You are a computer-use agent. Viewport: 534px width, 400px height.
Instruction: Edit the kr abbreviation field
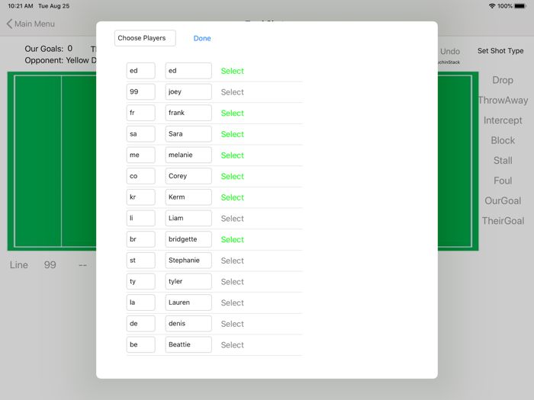click(x=140, y=197)
